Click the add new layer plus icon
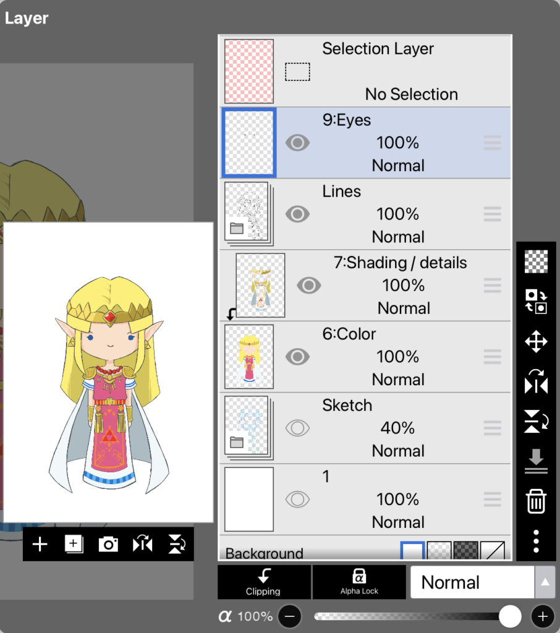This screenshot has width=560, height=633. pos(40,544)
